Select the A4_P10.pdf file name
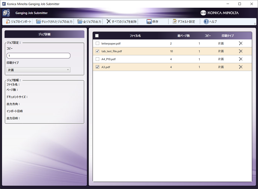This screenshot has height=189, width=258. pos(108,59)
